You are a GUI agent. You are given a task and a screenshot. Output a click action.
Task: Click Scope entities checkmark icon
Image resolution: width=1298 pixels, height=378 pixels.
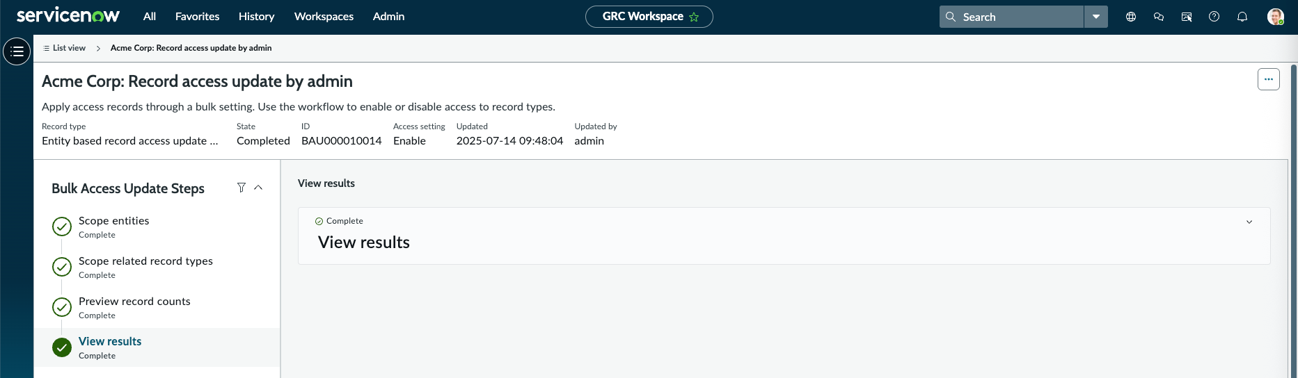click(x=62, y=227)
